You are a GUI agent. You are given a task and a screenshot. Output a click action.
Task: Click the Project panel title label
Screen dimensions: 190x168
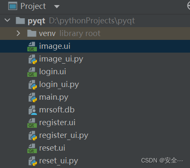(33, 6)
